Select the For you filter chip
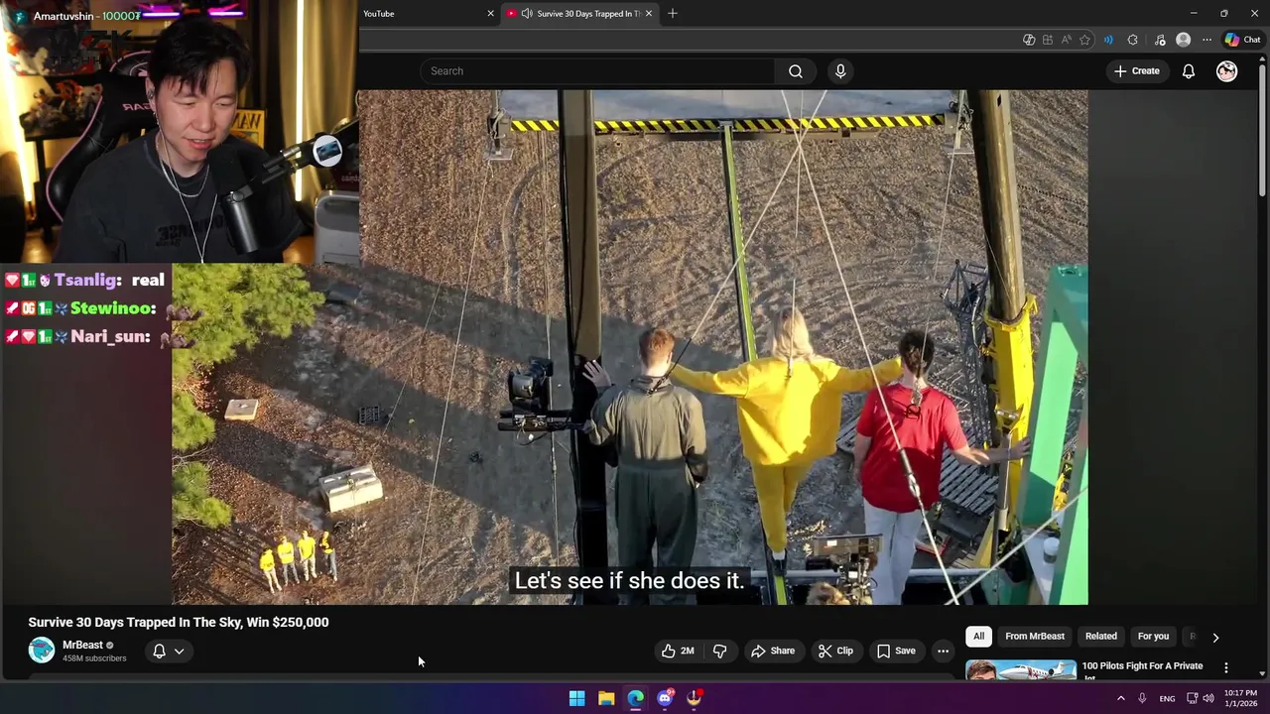The image size is (1270, 714). [1153, 637]
